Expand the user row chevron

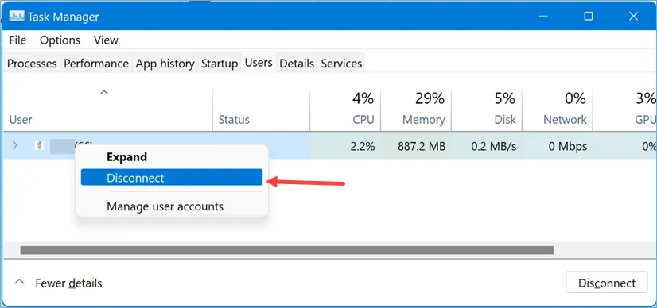pyautogui.click(x=15, y=145)
